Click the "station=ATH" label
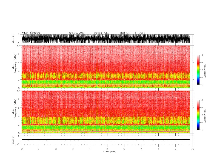Image resolution: width=217 pixels, height=167 pixels. pyautogui.click(x=102, y=33)
